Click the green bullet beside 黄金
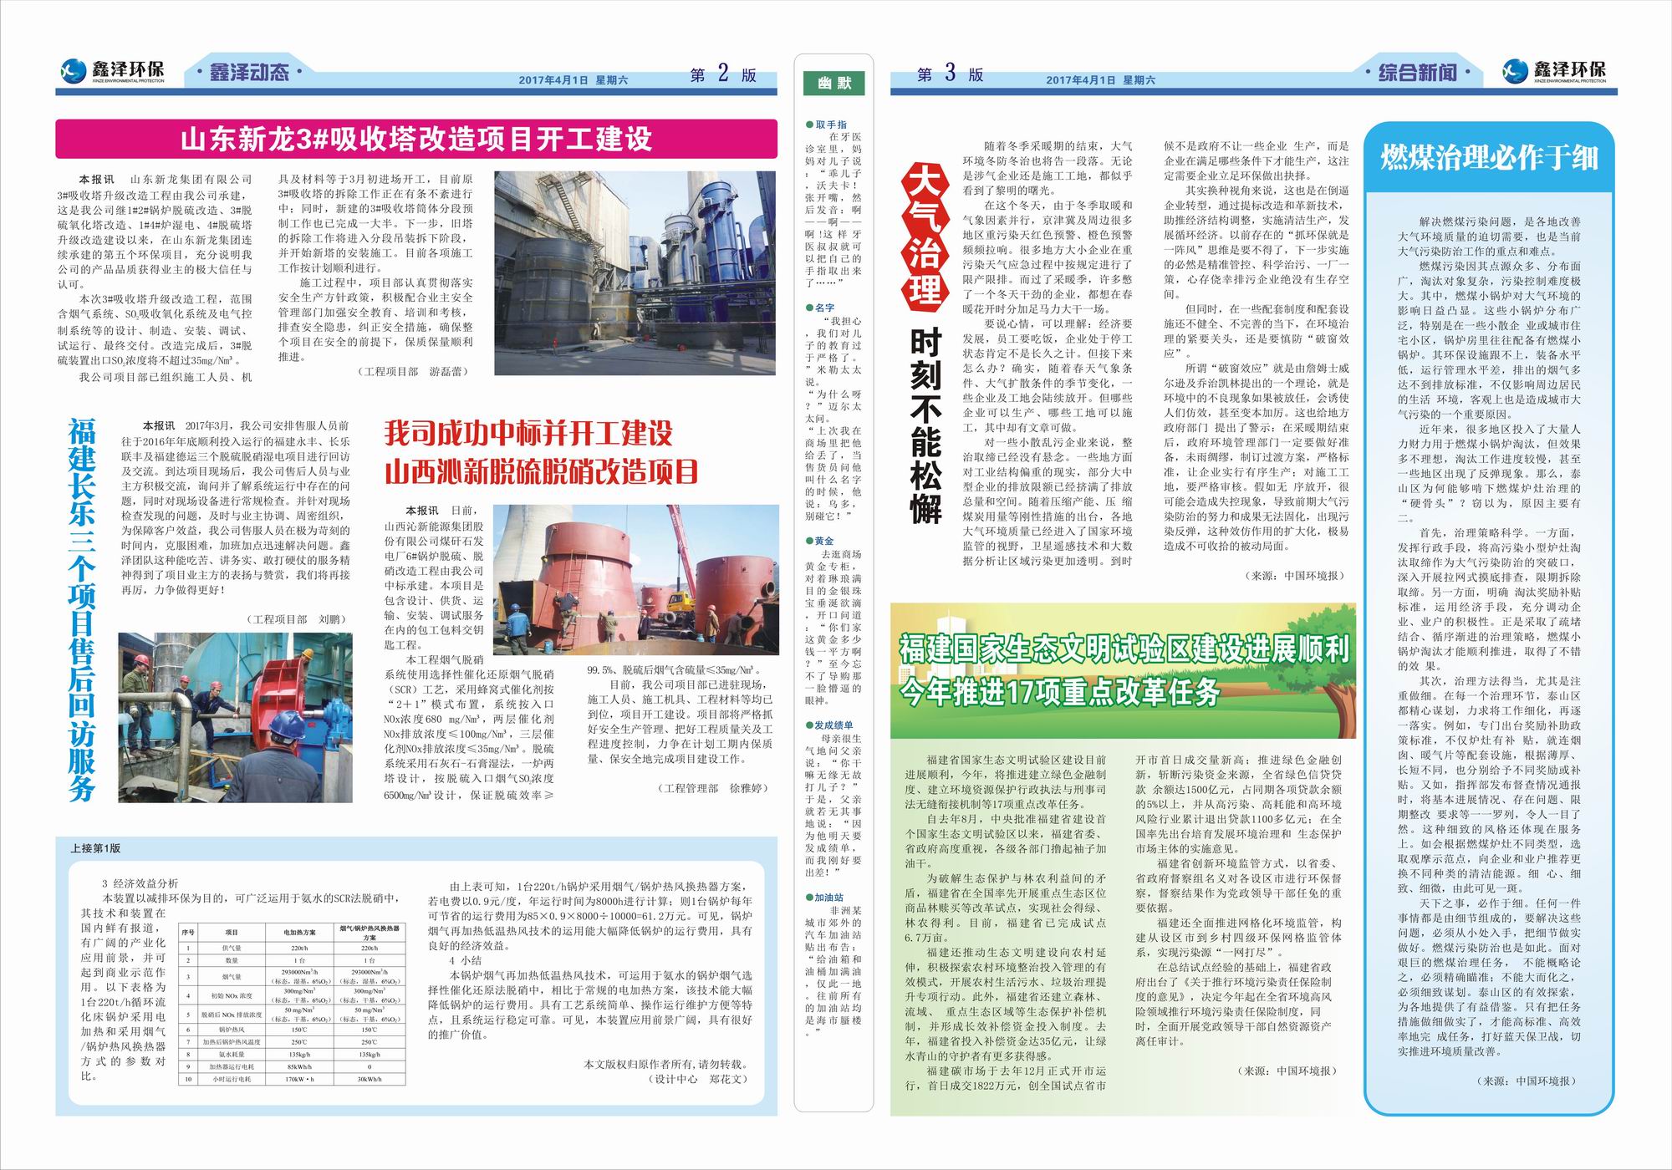This screenshot has height=1170, width=1672. (x=808, y=541)
